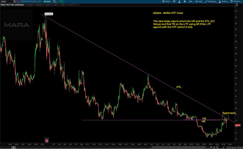Open the symbol selector dropdown arrow
The height and width of the screenshot is (149, 243).
coord(14,1)
